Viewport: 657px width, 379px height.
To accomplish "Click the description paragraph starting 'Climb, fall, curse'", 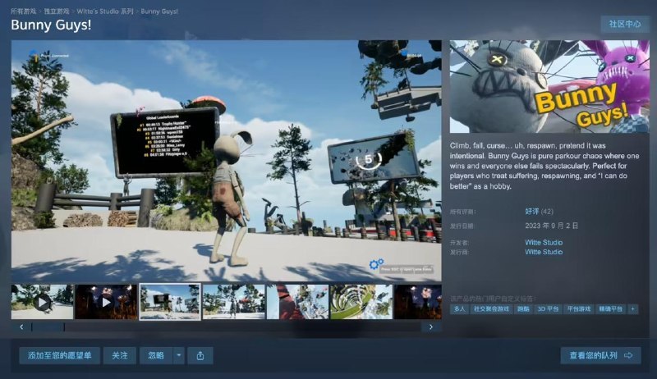I will click(x=544, y=166).
